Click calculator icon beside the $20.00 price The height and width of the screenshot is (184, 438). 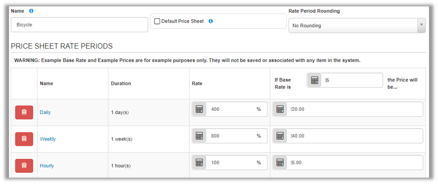[280, 109]
